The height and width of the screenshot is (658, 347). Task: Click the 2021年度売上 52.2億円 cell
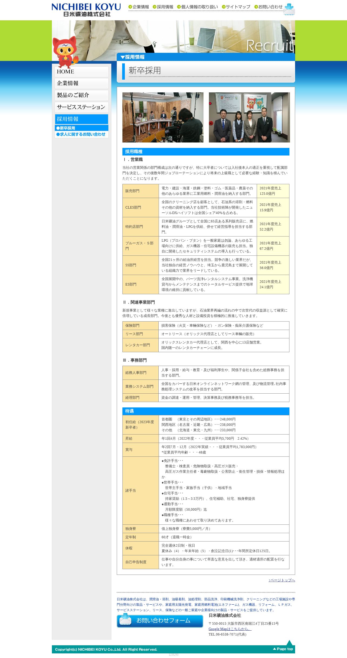(273, 227)
